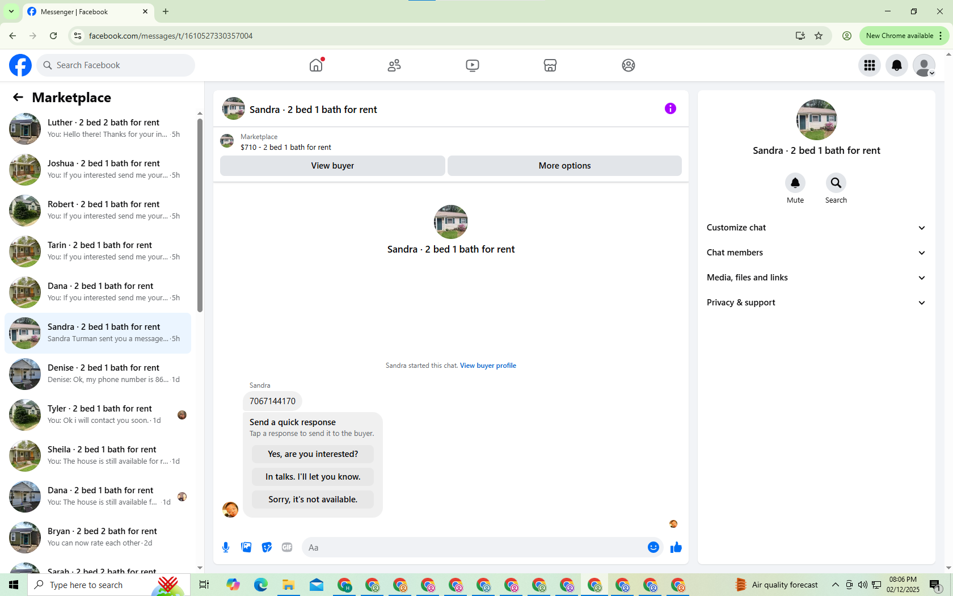Open Tarin's 2 bed 1 bath conversation
This screenshot has width=953, height=596.
pos(98,251)
